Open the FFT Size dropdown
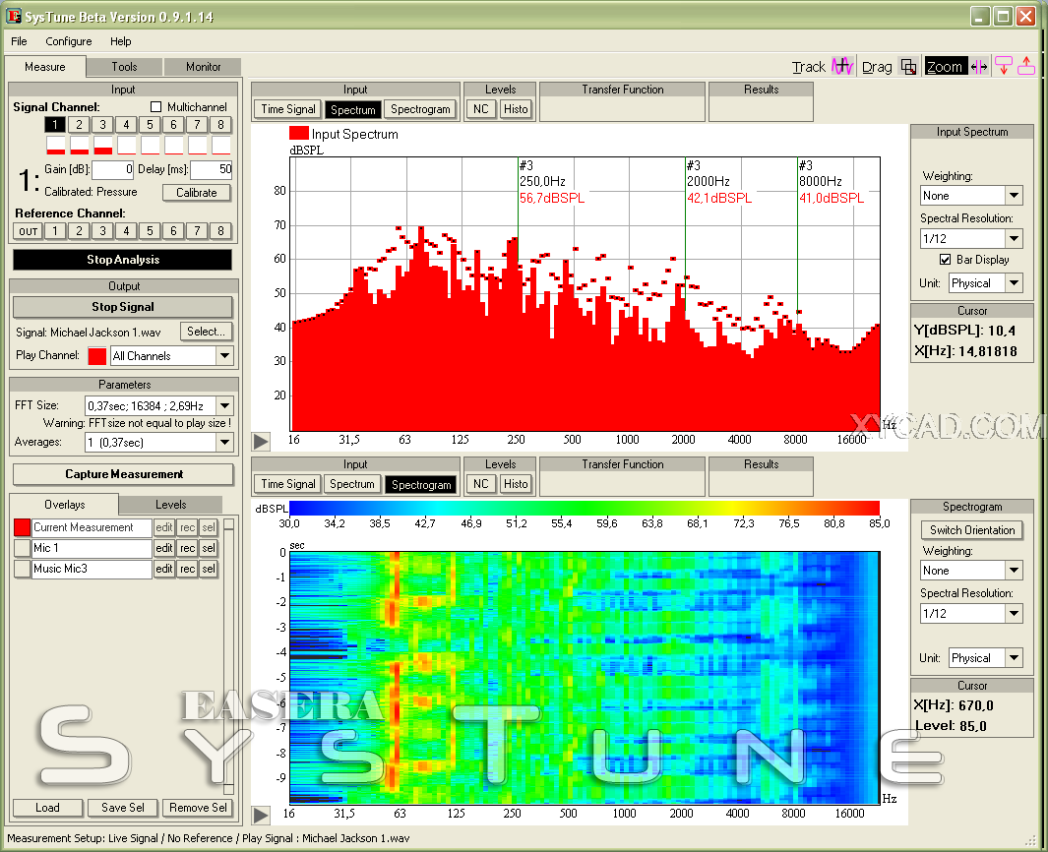The image size is (1048, 852). (x=224, y=405)
